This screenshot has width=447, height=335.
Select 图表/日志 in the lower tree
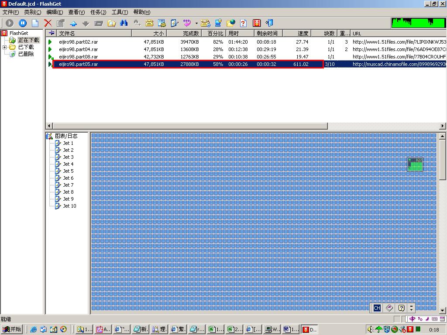66,136
